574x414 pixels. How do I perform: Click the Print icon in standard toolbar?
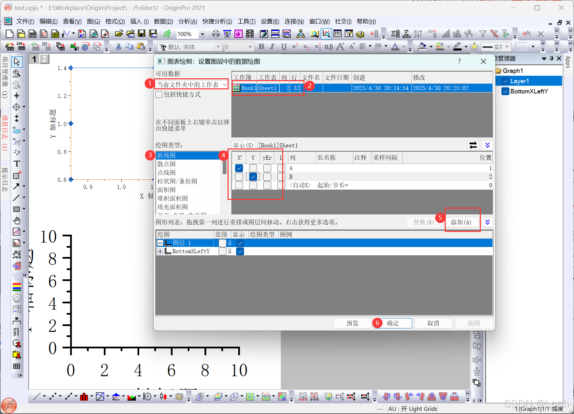tap(216, 34)
